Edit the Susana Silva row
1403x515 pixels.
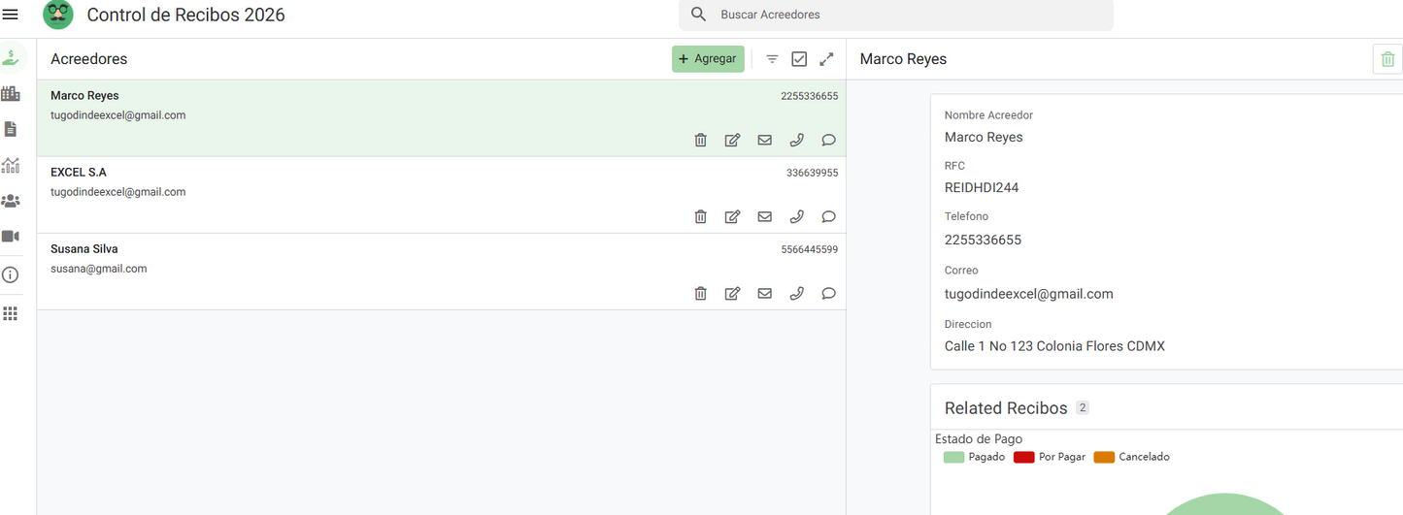click(x=732, y=293)
